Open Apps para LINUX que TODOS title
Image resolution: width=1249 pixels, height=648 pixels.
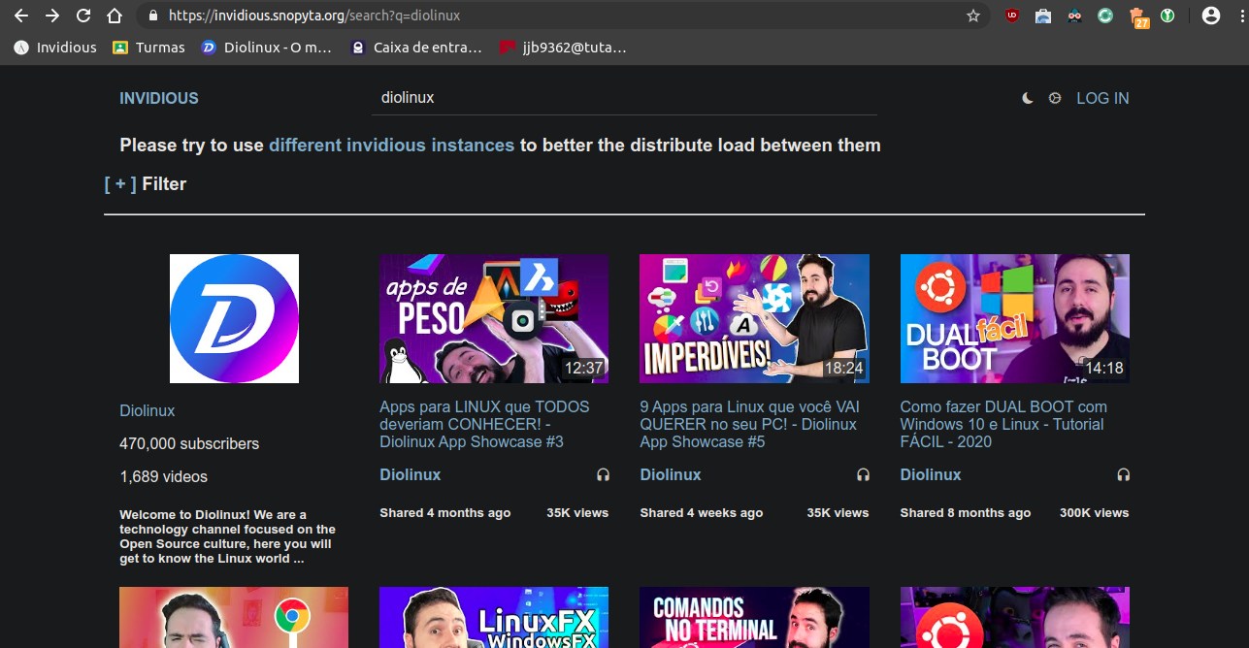pyautogui.click(x=484, y=424)
